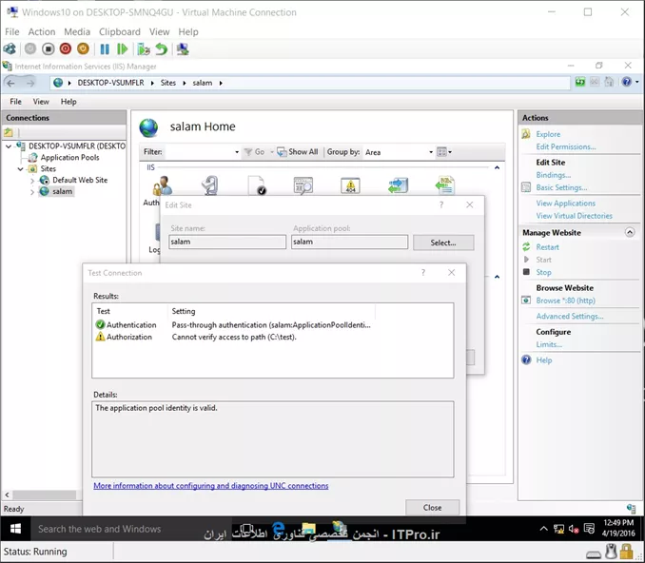Open the Handler Mappings feature icon
Viewport: 645px width, 563px height.
(398, 185)
